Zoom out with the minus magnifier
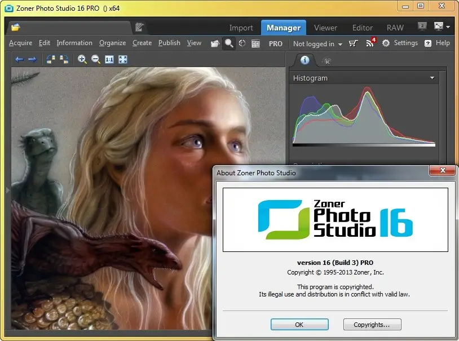459x341 pixels. coord(95,59)
